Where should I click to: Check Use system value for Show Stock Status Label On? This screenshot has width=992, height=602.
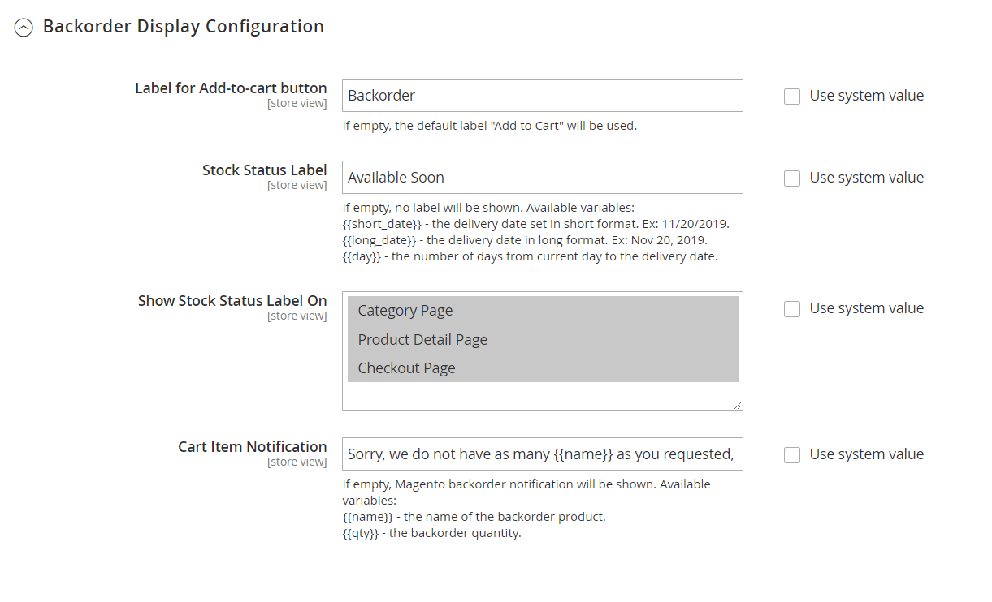792,309
